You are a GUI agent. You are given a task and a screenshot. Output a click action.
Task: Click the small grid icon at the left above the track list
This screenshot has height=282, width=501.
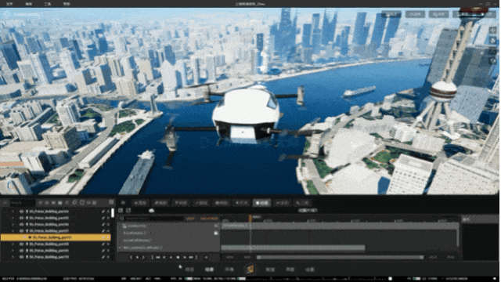pos(121,211)
